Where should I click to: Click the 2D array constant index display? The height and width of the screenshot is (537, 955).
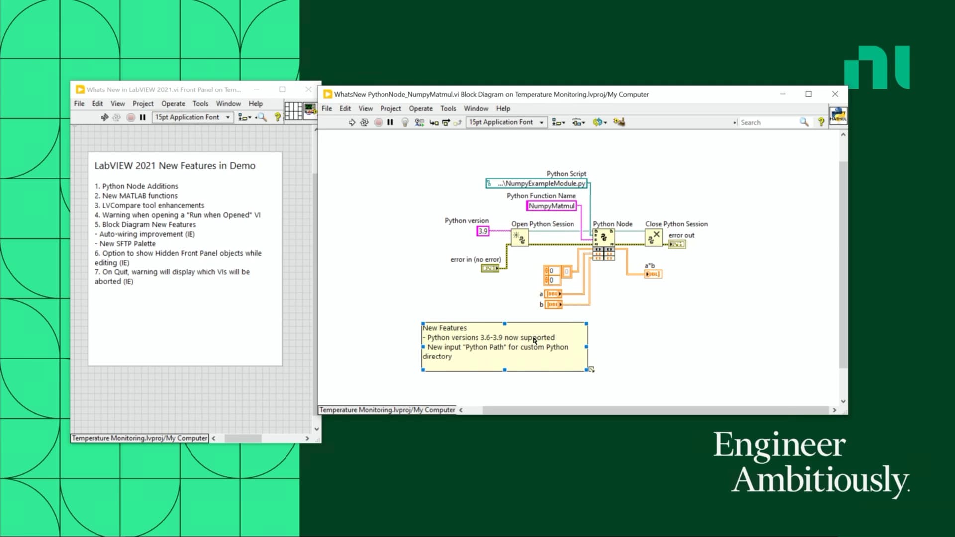pos(552,275)
